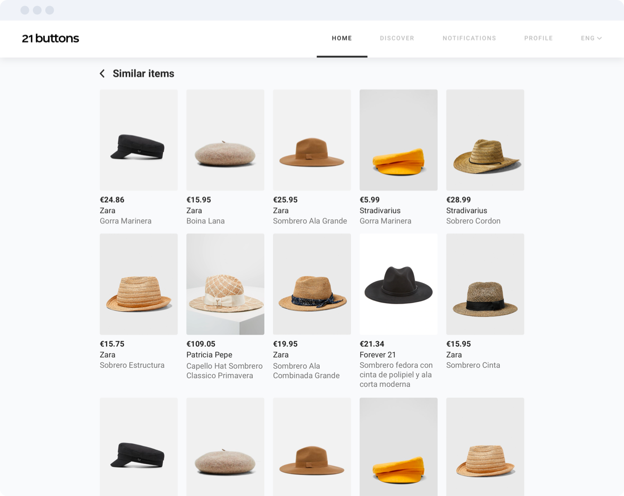
Task: Select the Home tab
Action: point(342,39)
